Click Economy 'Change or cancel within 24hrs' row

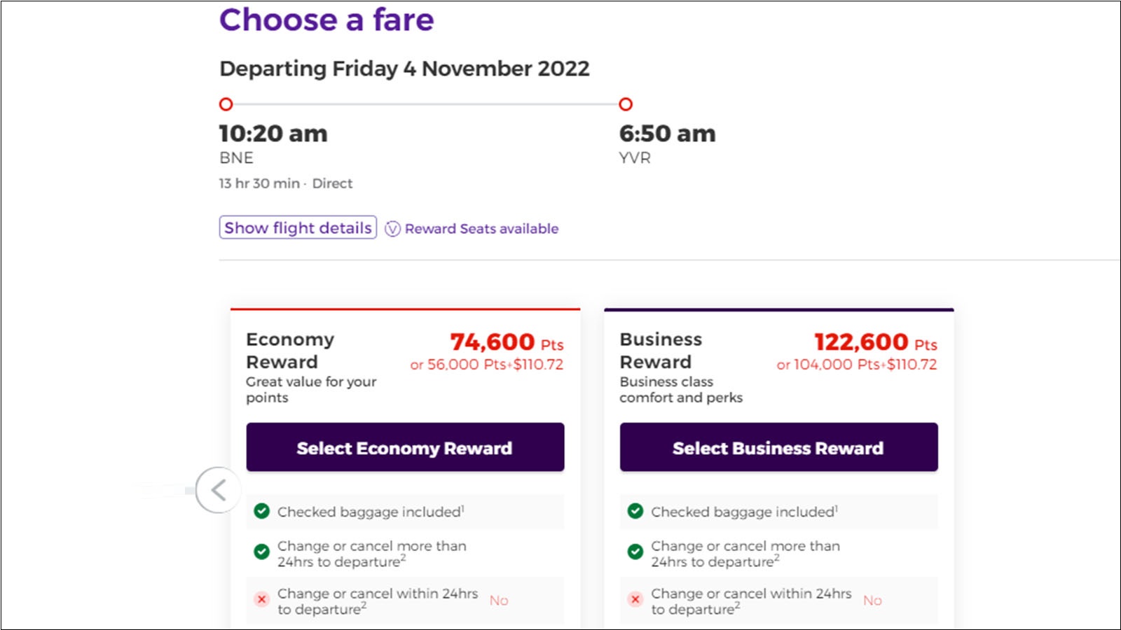405,601
